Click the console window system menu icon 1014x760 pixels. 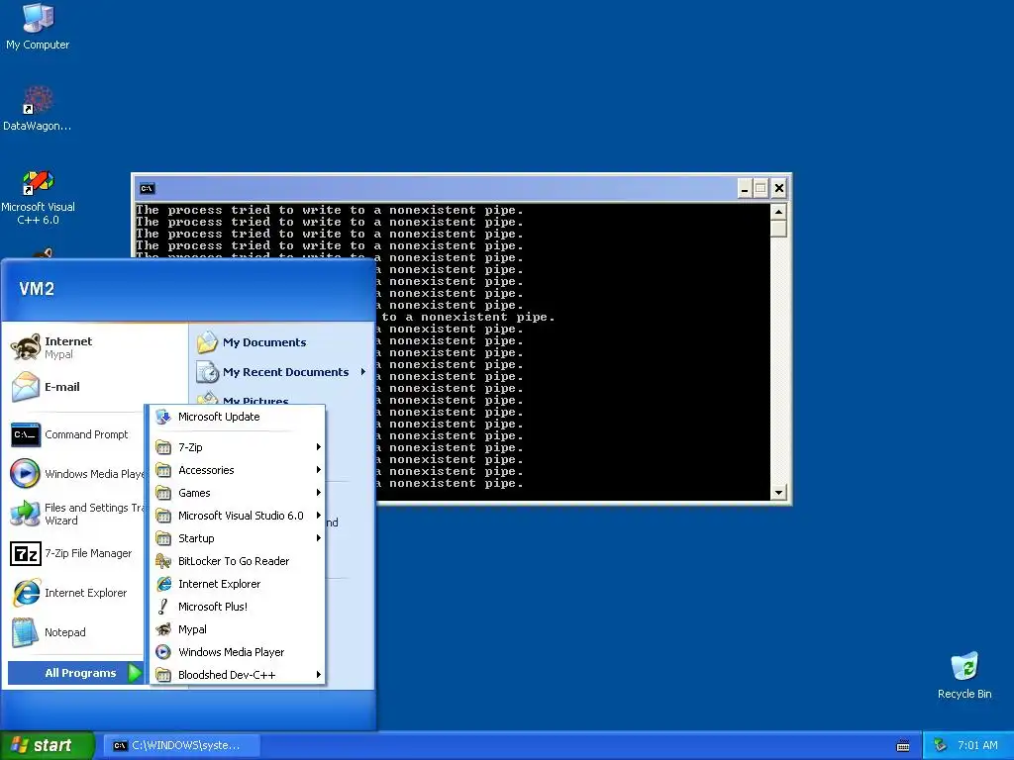tap(147, 189)
